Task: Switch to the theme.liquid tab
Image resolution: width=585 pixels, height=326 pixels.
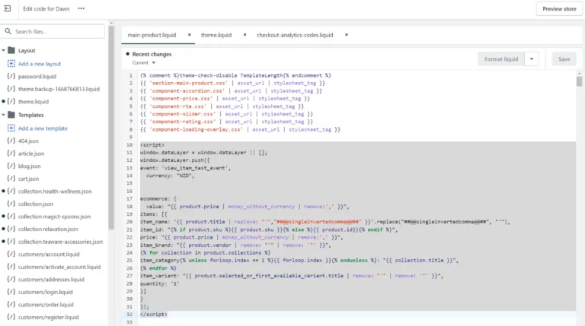Action: click(x=216, y=35)
